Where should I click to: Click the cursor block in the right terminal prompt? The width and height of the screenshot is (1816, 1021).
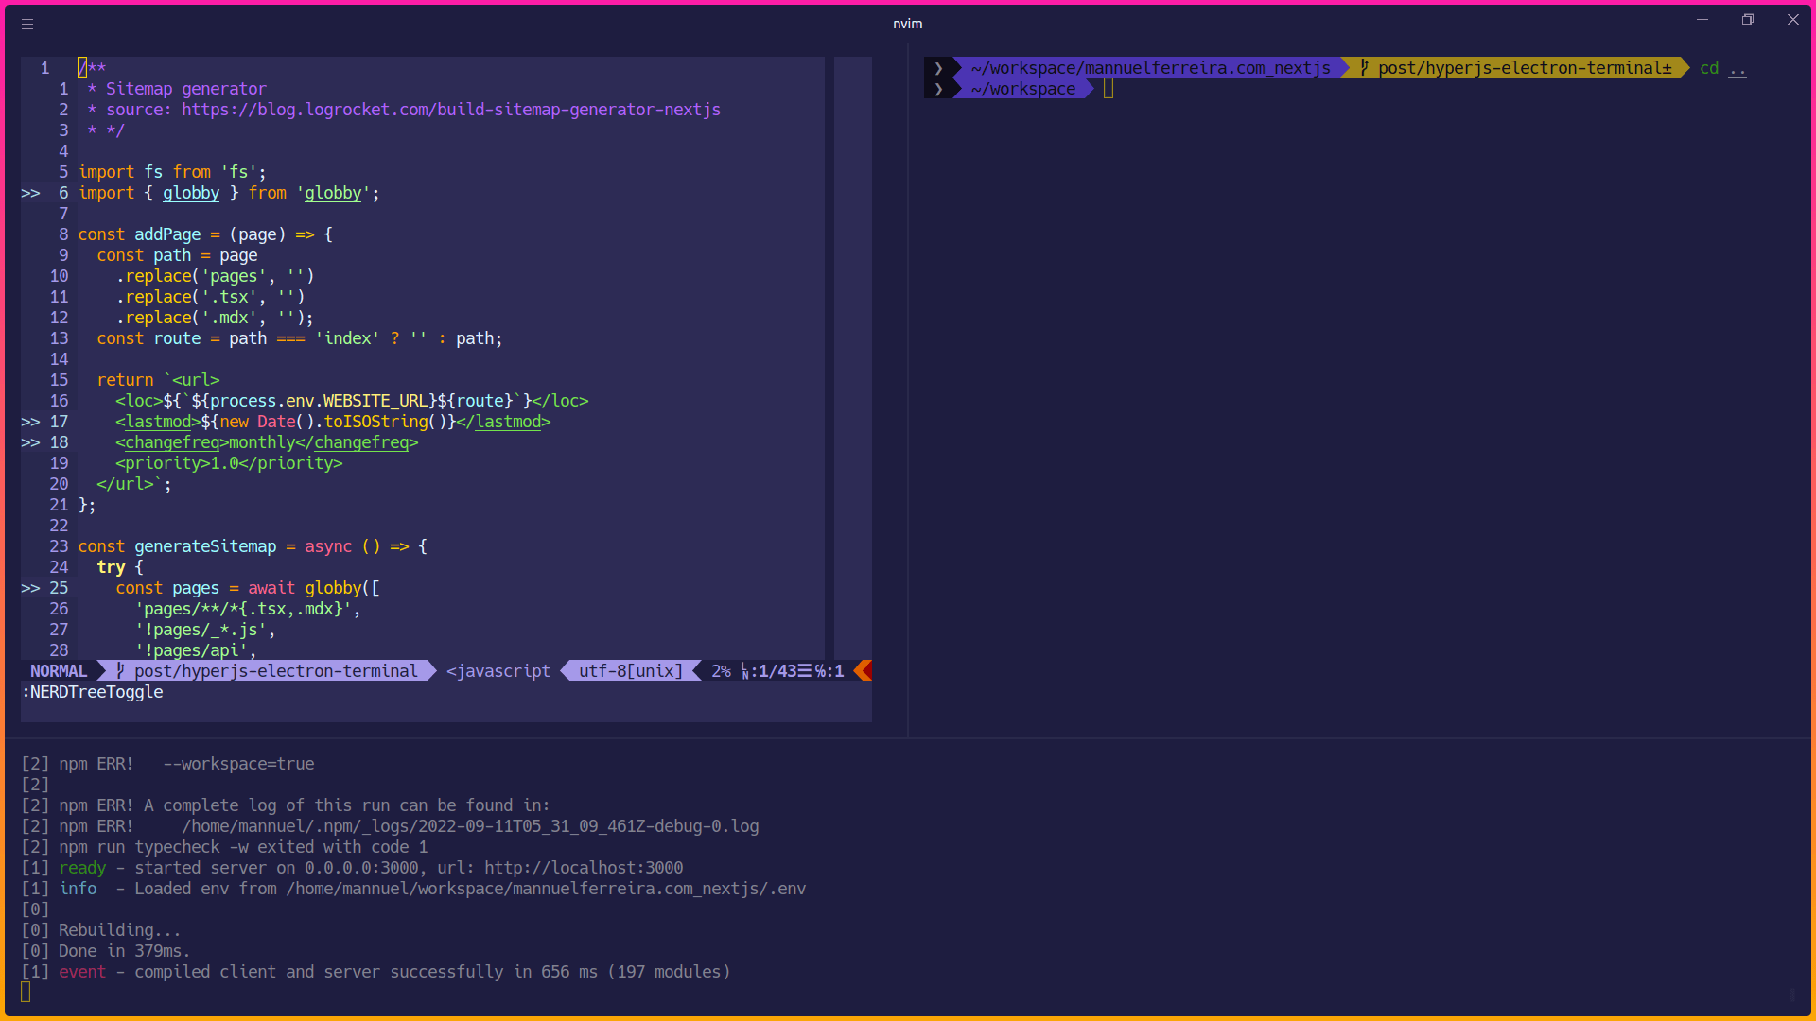click(x=1109, y=89)
